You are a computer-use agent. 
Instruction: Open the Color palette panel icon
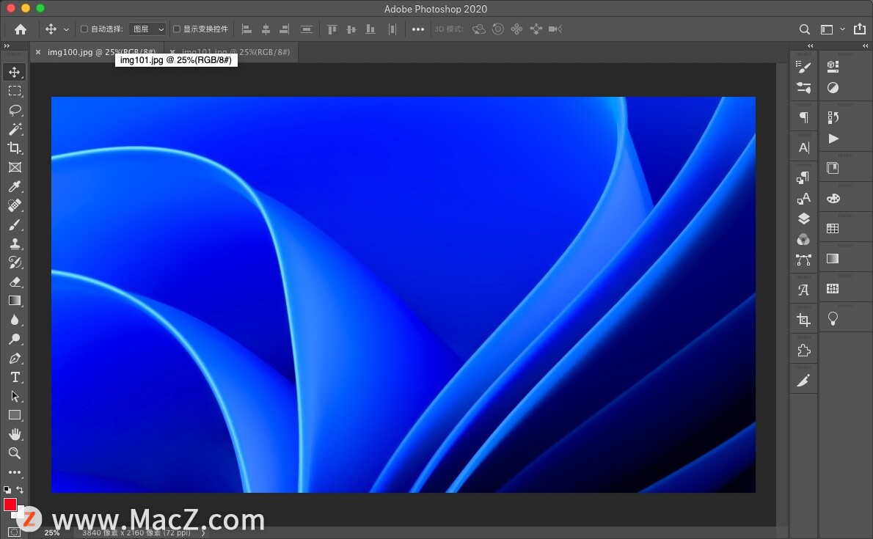[x=833, y=198]
